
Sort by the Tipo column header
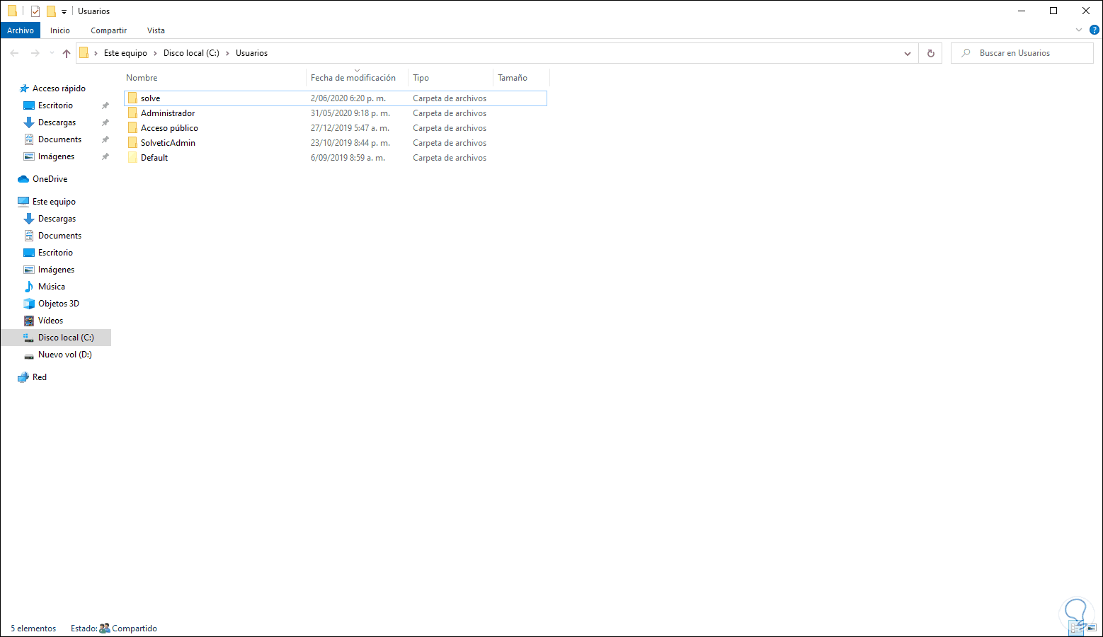click(421, 78)
